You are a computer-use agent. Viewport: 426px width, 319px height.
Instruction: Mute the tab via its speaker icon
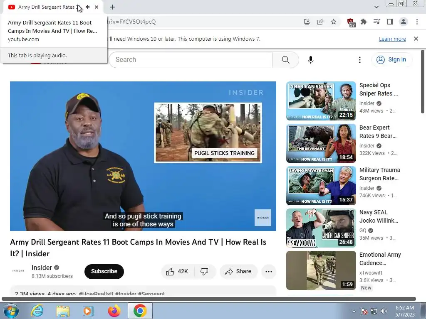pos(87,7)
